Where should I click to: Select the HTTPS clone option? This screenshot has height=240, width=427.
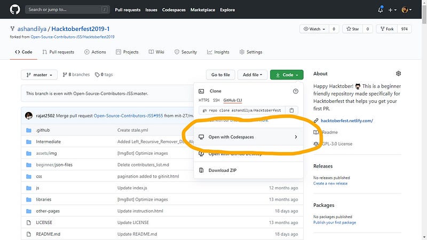click(204, 100)
